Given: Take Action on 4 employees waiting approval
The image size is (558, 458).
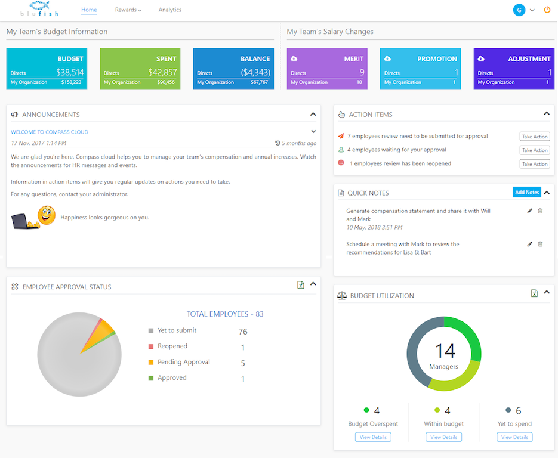Looking at the screenshot, I should click(x=535, y=150).
